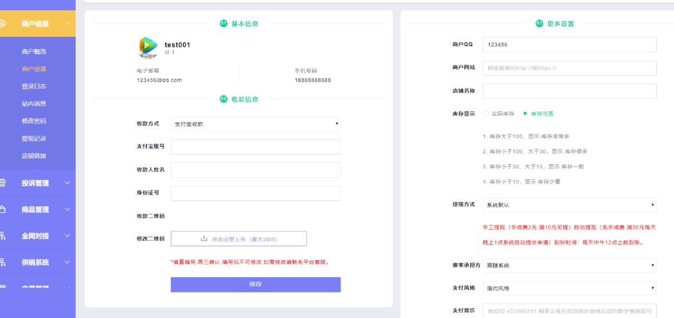Open the 提现方式 dropdown
The image size is (674, 318).
click(569, 205)
